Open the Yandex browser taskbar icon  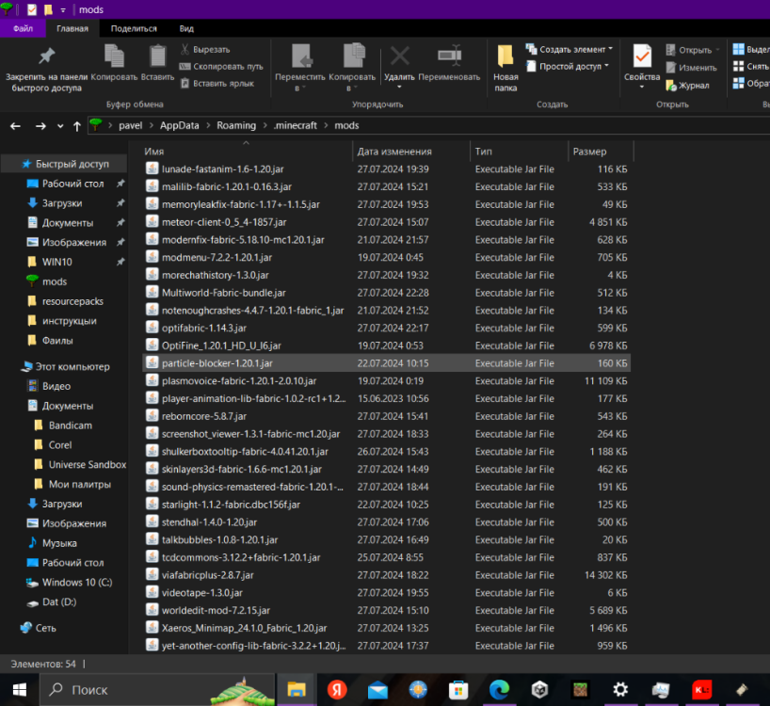tap(337, 690)
